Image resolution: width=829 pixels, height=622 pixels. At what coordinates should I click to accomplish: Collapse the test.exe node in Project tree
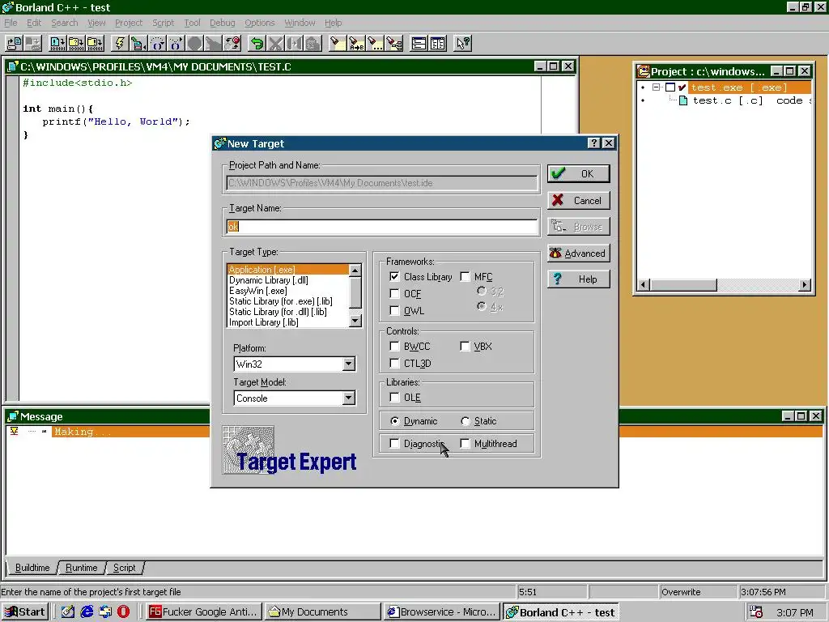[656, 87]
